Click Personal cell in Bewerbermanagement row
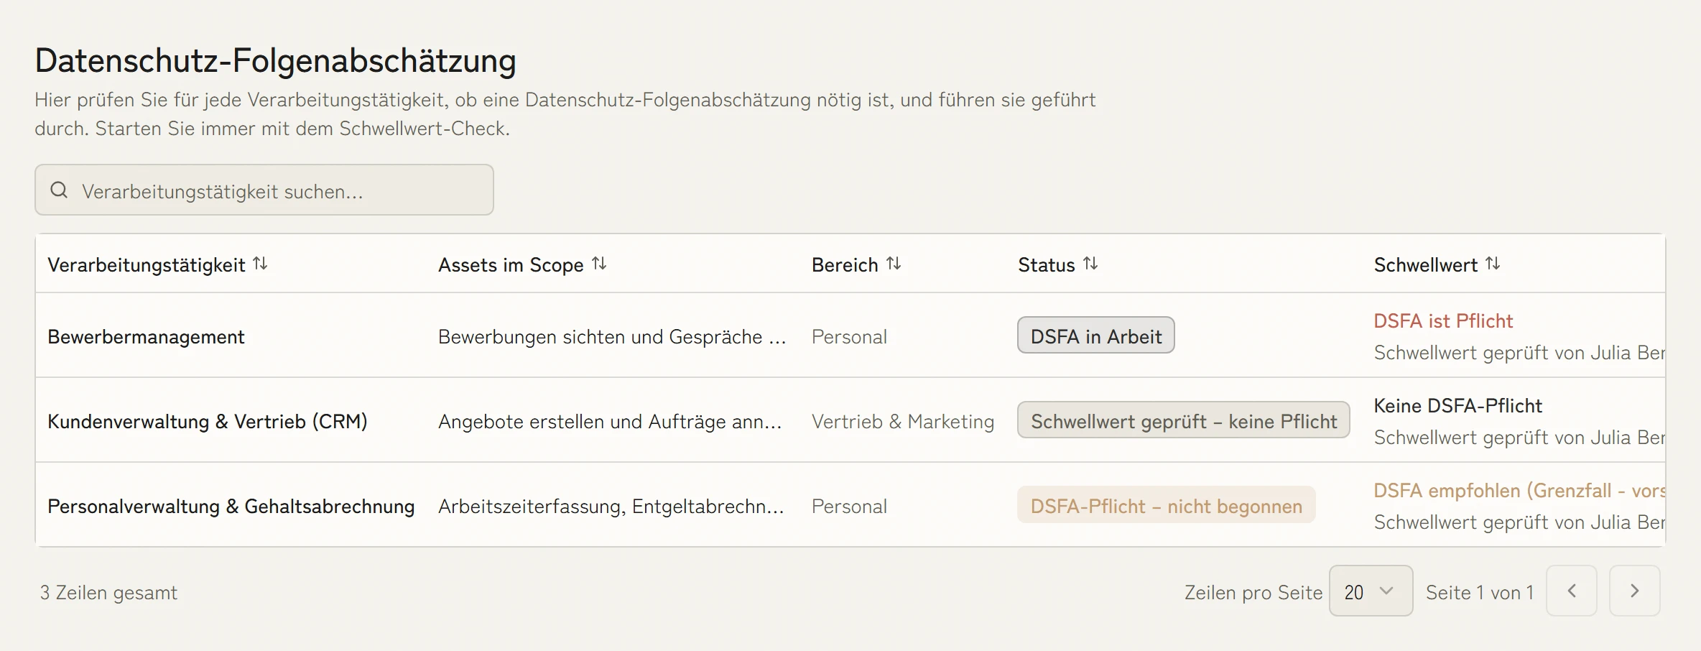Image resolution: width=1701 pixels, height=651 pixels. pyautogui.click(x=849, y=337)
